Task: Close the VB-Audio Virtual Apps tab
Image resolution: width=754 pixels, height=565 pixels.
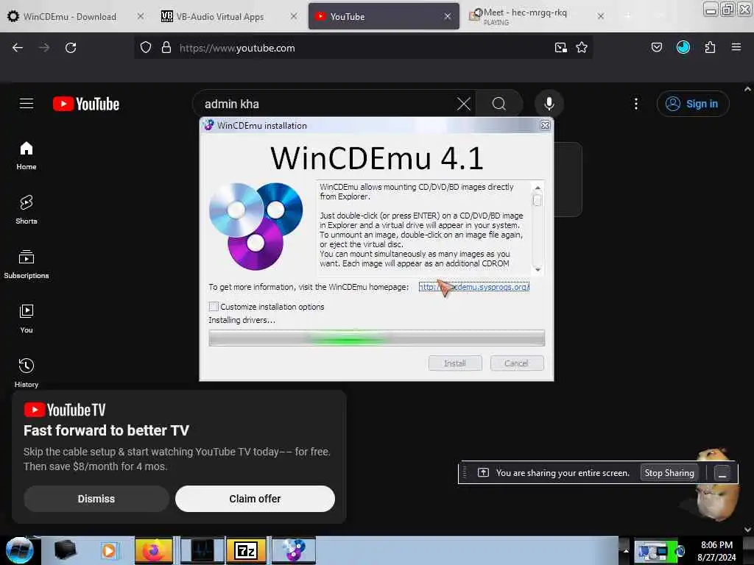Action: tap(294, 16)
